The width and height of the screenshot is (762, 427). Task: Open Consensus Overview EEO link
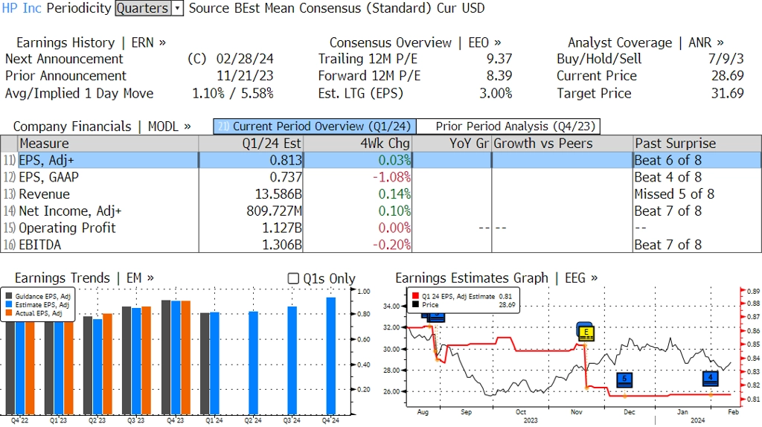[415, 42]
